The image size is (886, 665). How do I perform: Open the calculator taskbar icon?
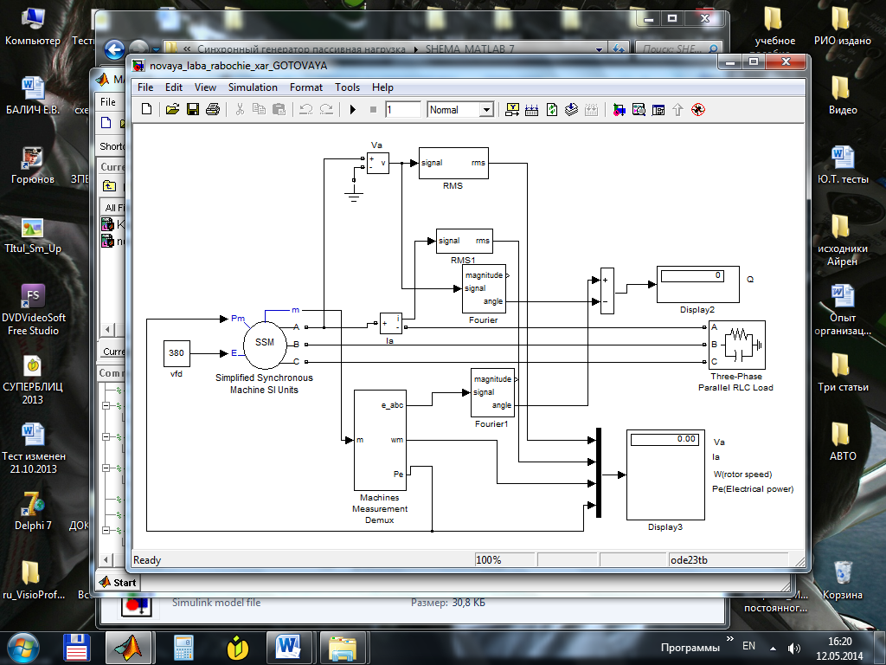point(183,648)
